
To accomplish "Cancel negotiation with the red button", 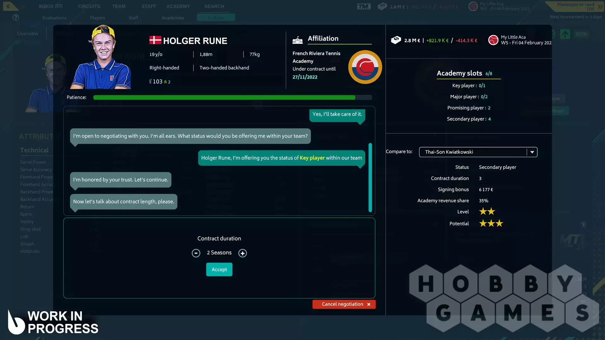I will (x=344, y=304).
